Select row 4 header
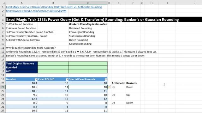The width and height of the screenshot is (202, 113). (3, 19)
